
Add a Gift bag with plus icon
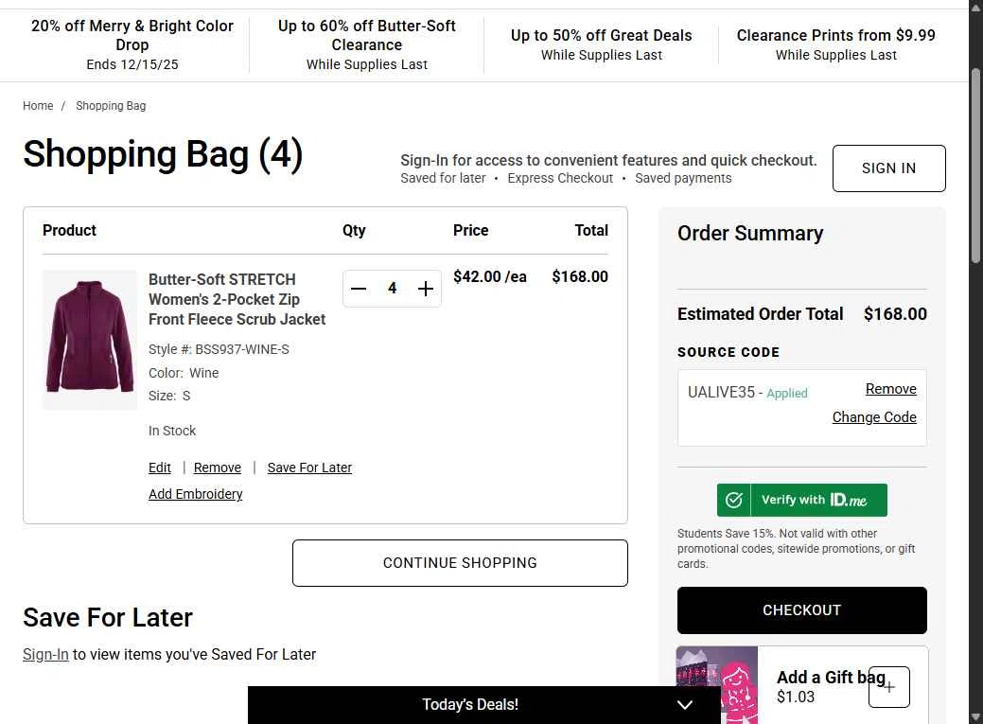889,687
